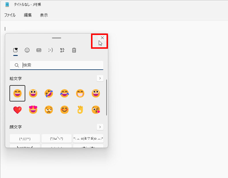Open the clipboard history tab
The height and width of the screenshot is (178, 228).
tap(74, 50)
